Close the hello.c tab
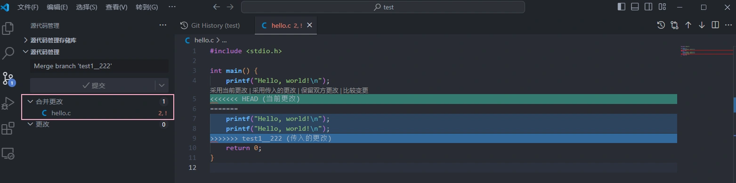The width and height of the screenshot is (736, 183). [x=309, y=25]
